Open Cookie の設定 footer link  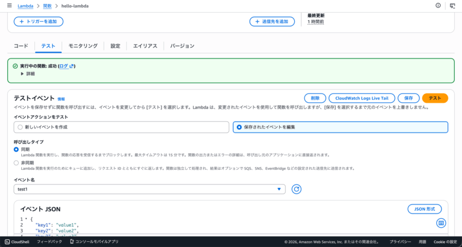(445, 242)
